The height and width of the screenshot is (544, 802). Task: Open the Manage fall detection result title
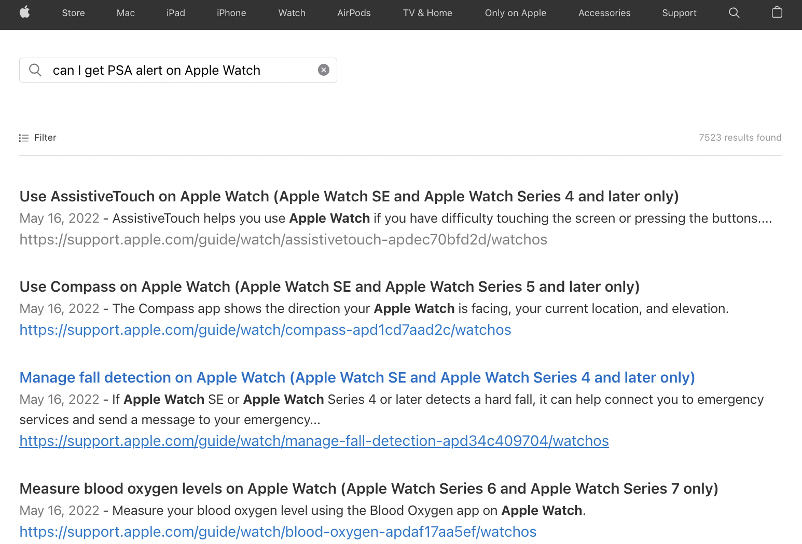point(357,377)
